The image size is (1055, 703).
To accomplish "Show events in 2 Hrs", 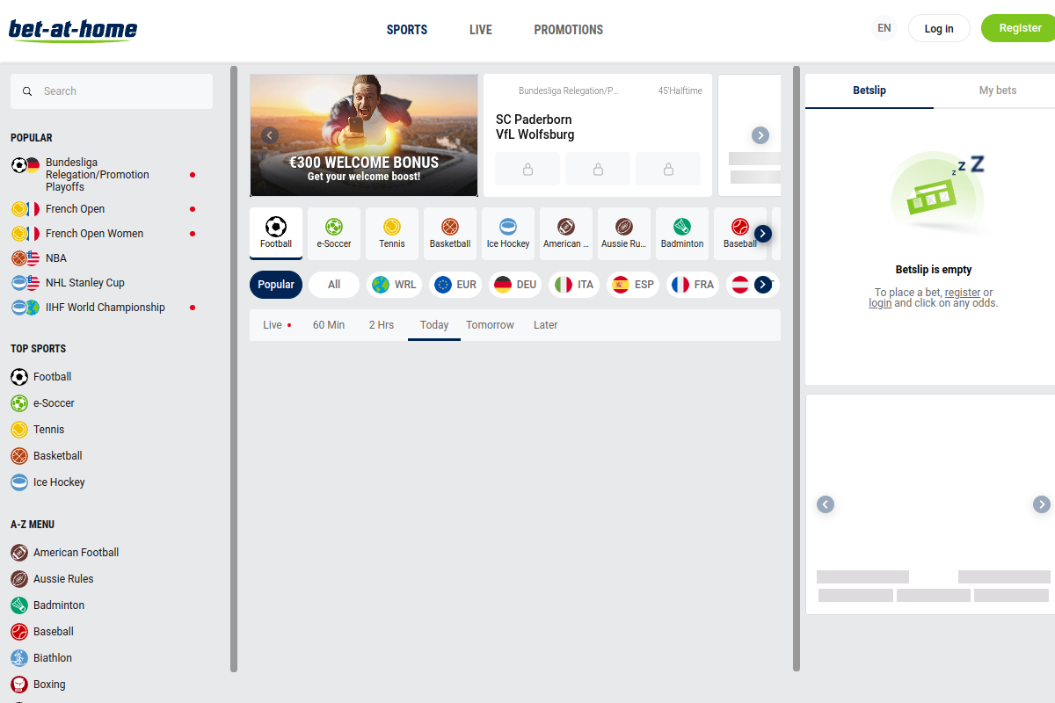I will coord(382,325).
